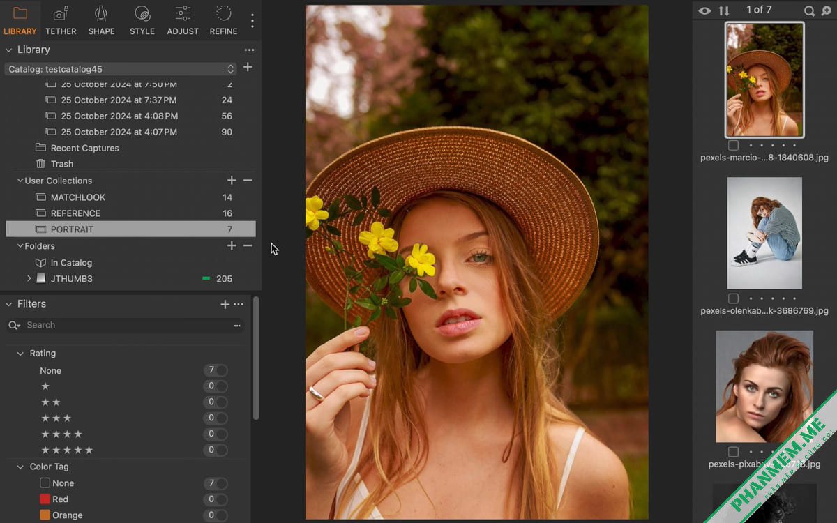The width and height of the screenshot is (837, 523).
Task: Click the Red color tag swatch
Action: pyautogui.click(x=45, y=499)
